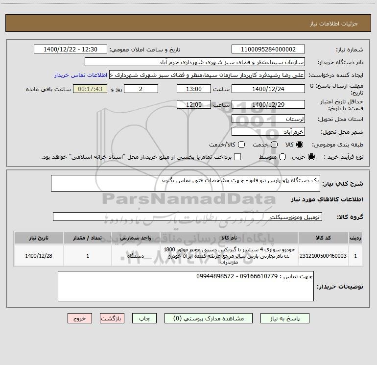Select the جزیی purchase type radio
This screenshot has height=365, width=377.
311,157
